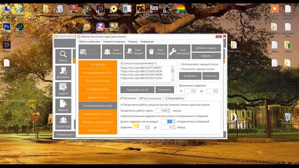The height and width of the screenshot is (168, 299).
Task: Click Добавить in the back OkSender window
Action: pos(63,73)
